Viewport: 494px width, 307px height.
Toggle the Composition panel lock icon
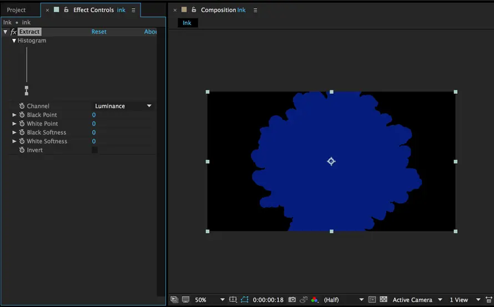(x=194, y=10)
